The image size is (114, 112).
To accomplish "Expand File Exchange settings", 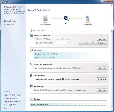I will tap(31, 104).
